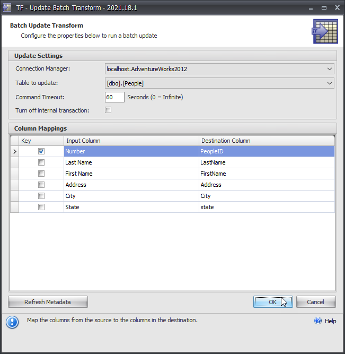Image resolution: width=345 pixels, height=354 pixels.
Task: Minimize the Update Batch Transform window
Action: click(311, 7)
